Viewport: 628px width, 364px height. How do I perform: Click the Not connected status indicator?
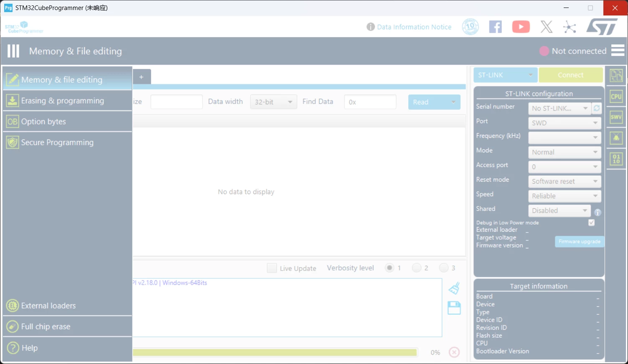pyautogui.click(x=573, y=51)
